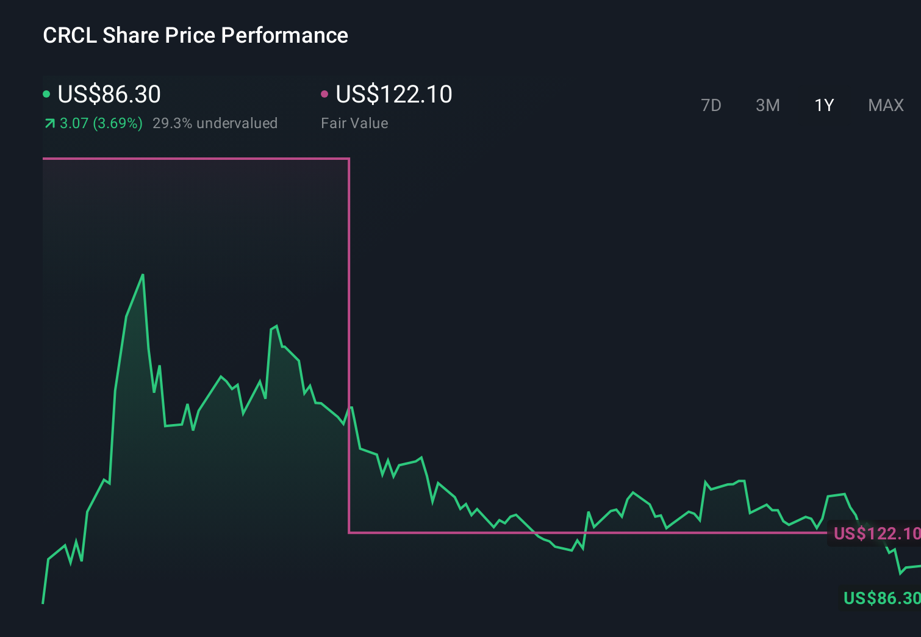921x637 pixels.
Task: Click the 3.07 (3.69%) gain figure
Action: (x=101, y=123)
